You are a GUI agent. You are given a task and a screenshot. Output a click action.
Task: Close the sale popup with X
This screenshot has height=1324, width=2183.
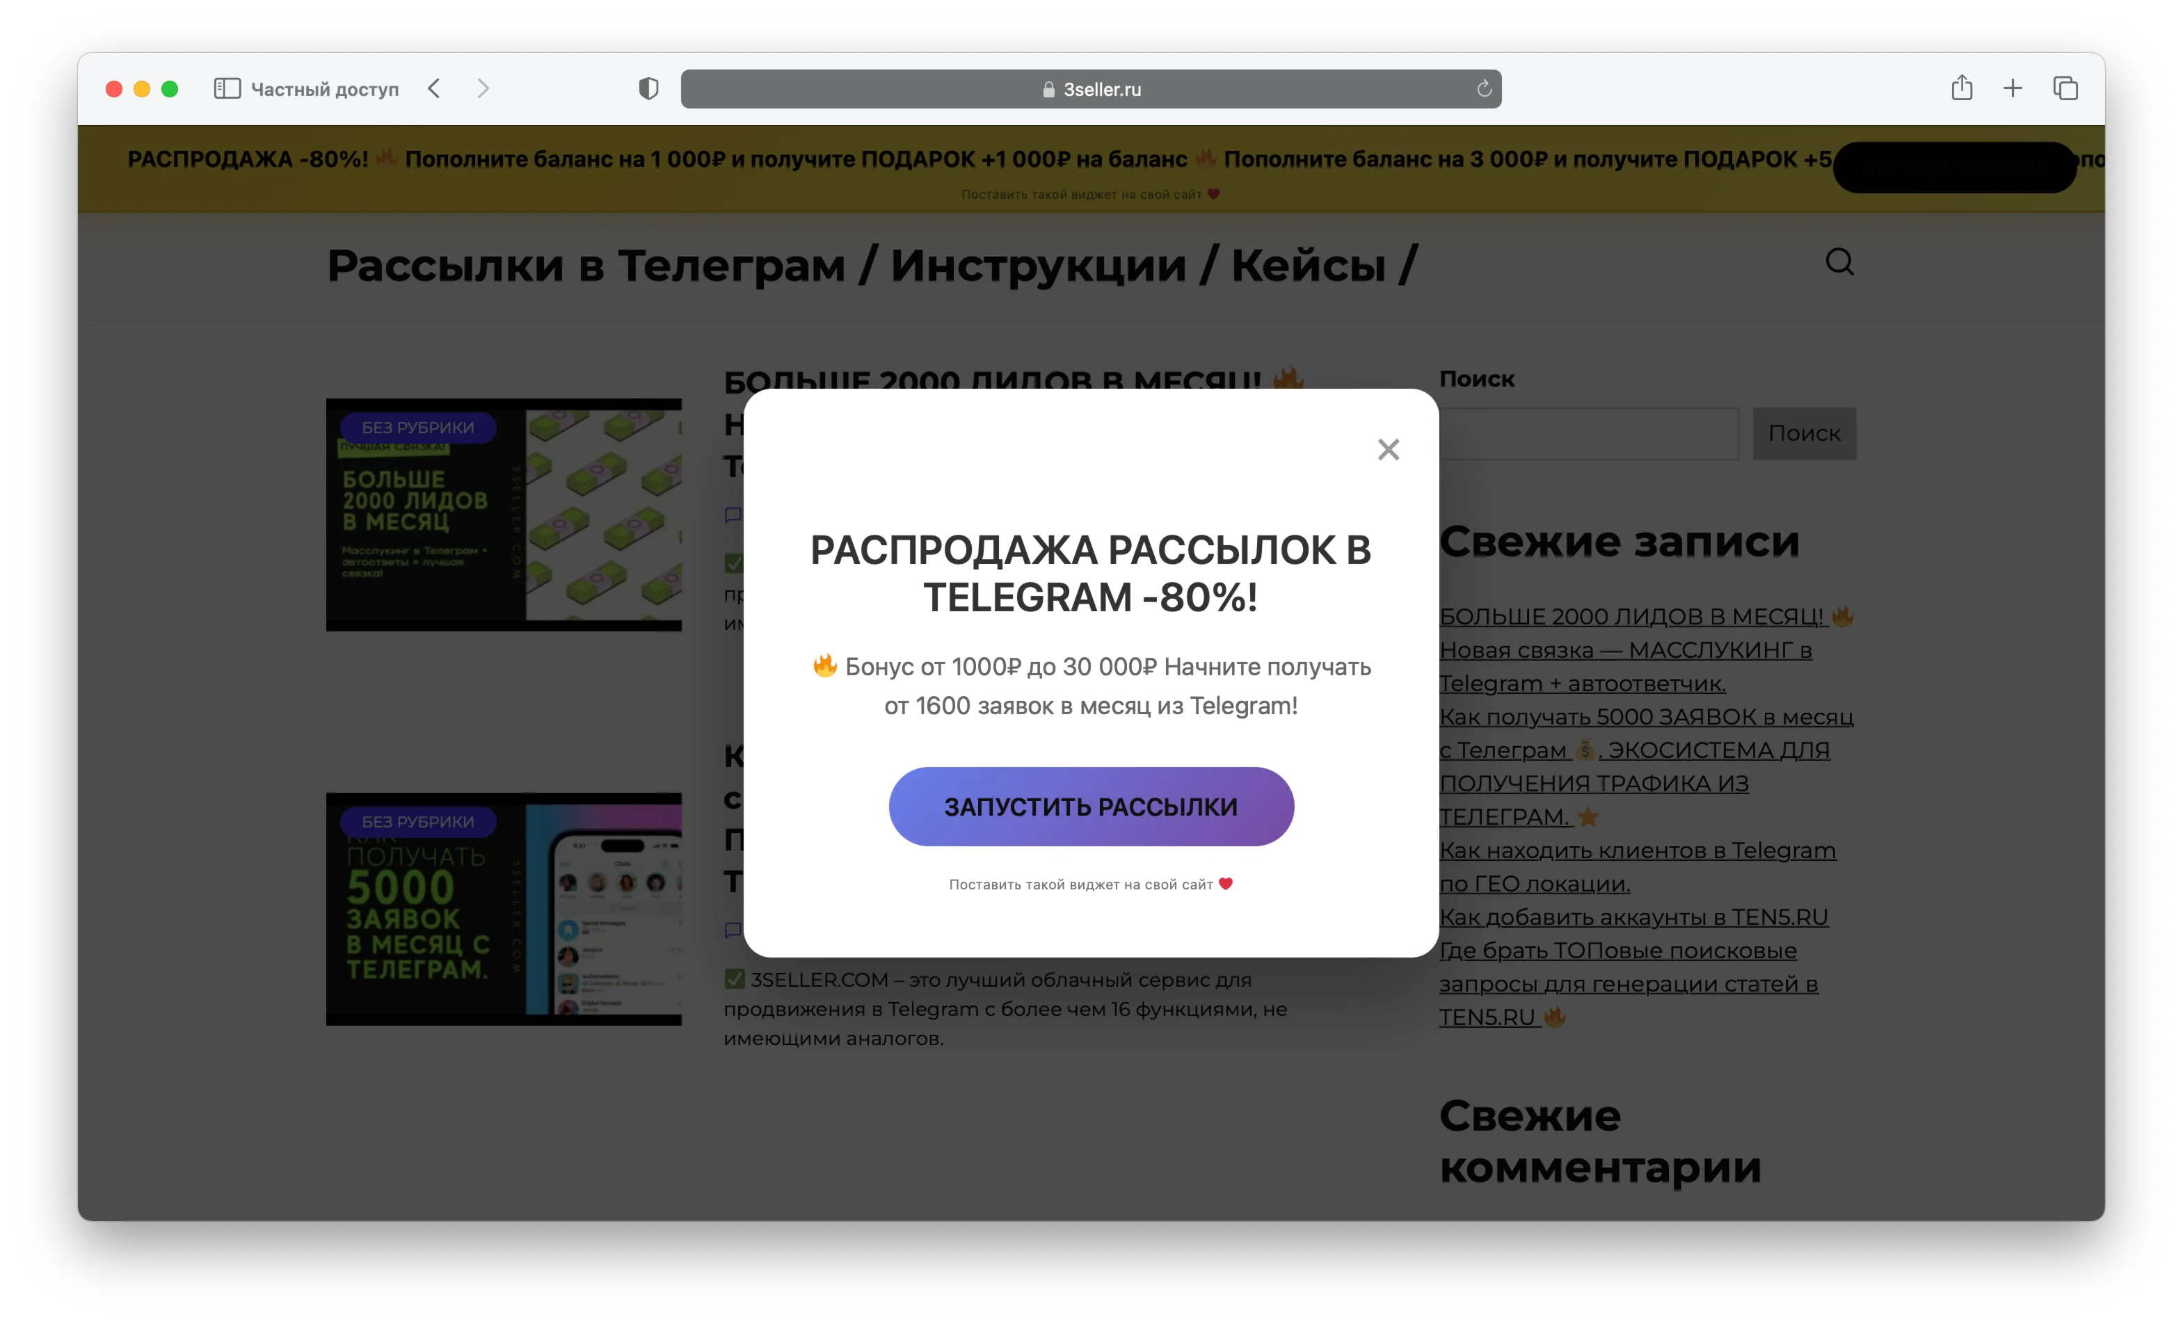click(x=1389, y=450)
